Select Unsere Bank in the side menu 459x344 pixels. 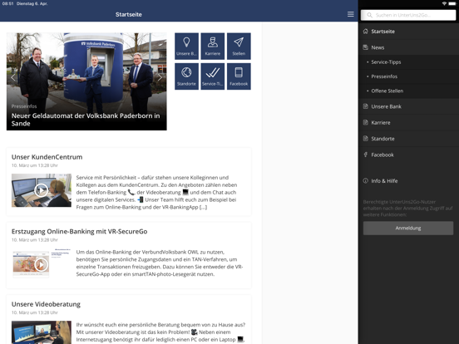tap(408, 106)
